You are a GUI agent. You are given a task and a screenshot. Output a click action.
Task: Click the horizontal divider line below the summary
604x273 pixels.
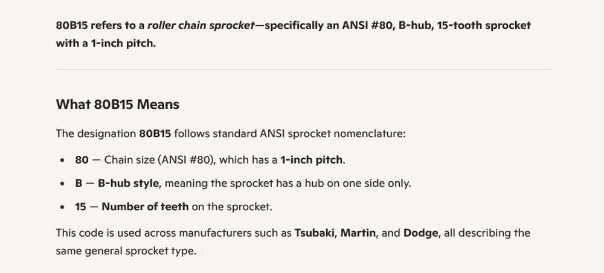click(x=304, y=69)
